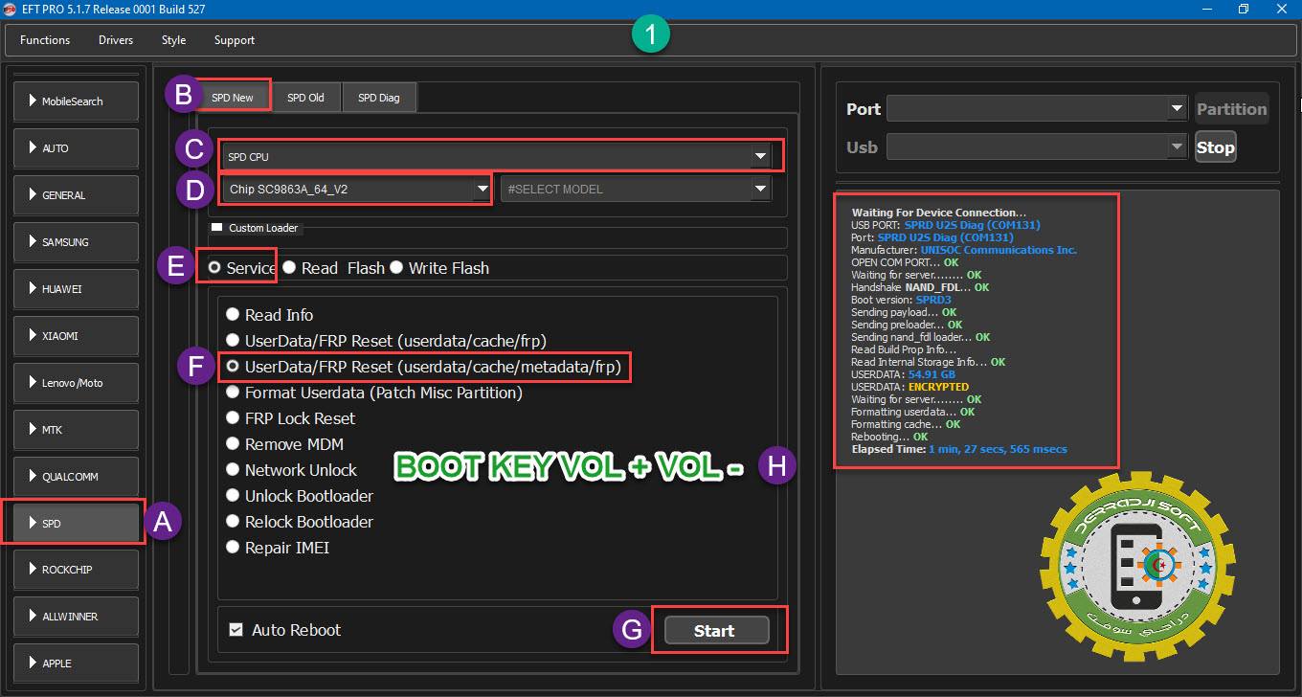The width and height of the screenshot is (1302, 697).
Task: Click the 'Rebooting... OK' log line
Action: tap(889, 437)
